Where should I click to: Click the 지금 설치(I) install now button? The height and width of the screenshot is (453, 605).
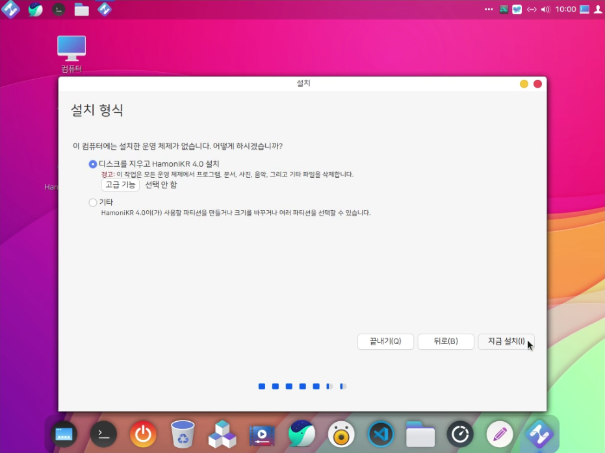pyautogui.click(x=506, y=341)
